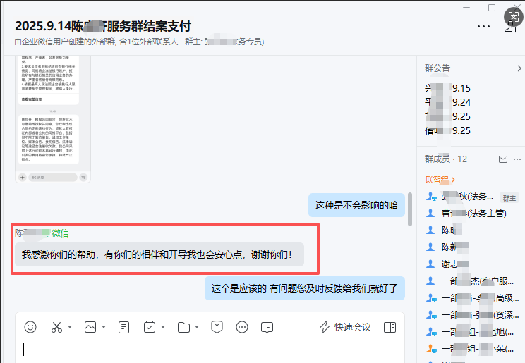This screenshot has height=363, width=525.
Task: Toggle the sidebar panel icon
Action: pos(390,327)
